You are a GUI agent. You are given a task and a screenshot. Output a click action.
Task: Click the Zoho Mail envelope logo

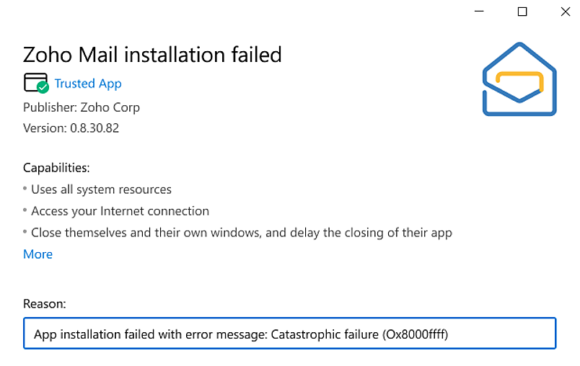point(519,79)
